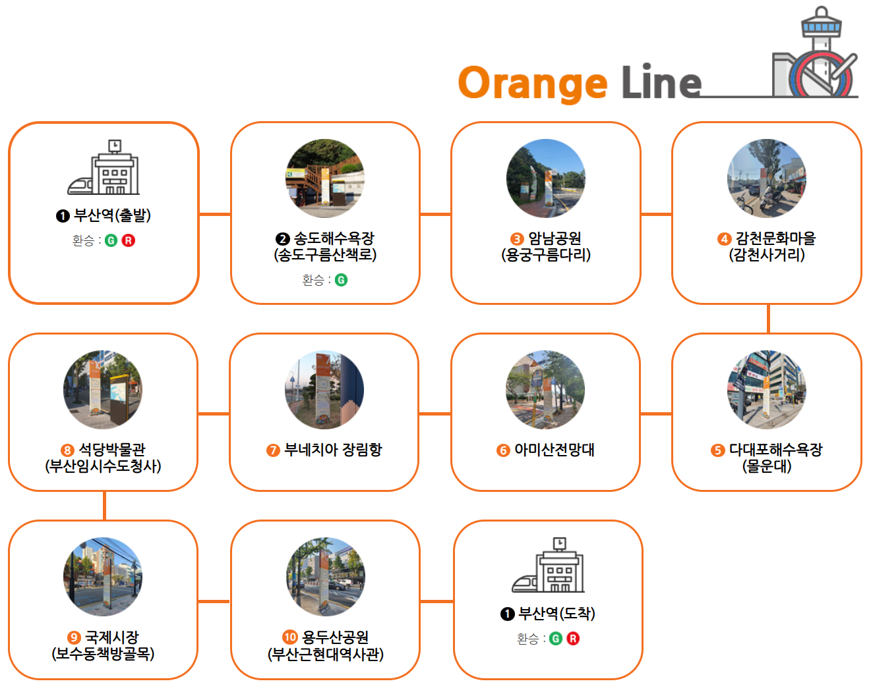This screenshot has width=871, height=698.
Task: Open the 용두산공원 stop photo
Action: (326, 577)
